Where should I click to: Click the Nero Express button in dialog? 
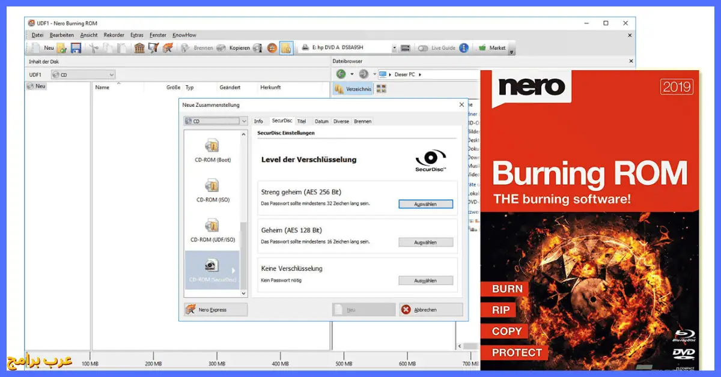216,310
